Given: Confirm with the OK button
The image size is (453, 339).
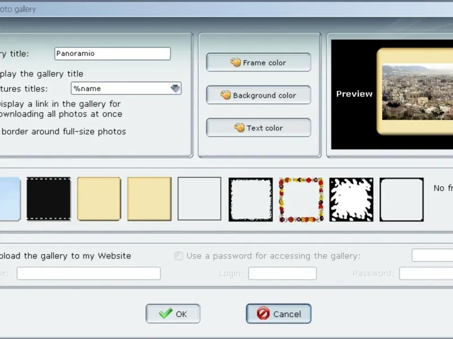Looking at the screenshot, I should click(173, 314).
